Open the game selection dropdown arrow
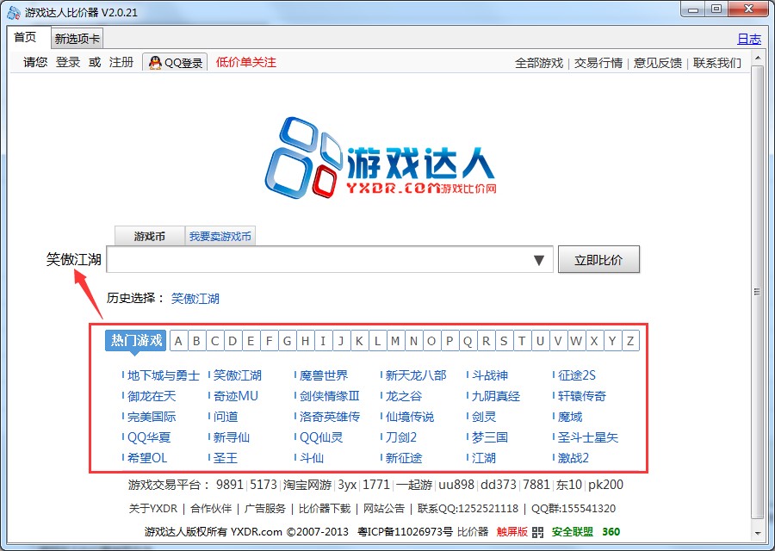The width and height of the screenshot is (775, 551). point(539,260)
